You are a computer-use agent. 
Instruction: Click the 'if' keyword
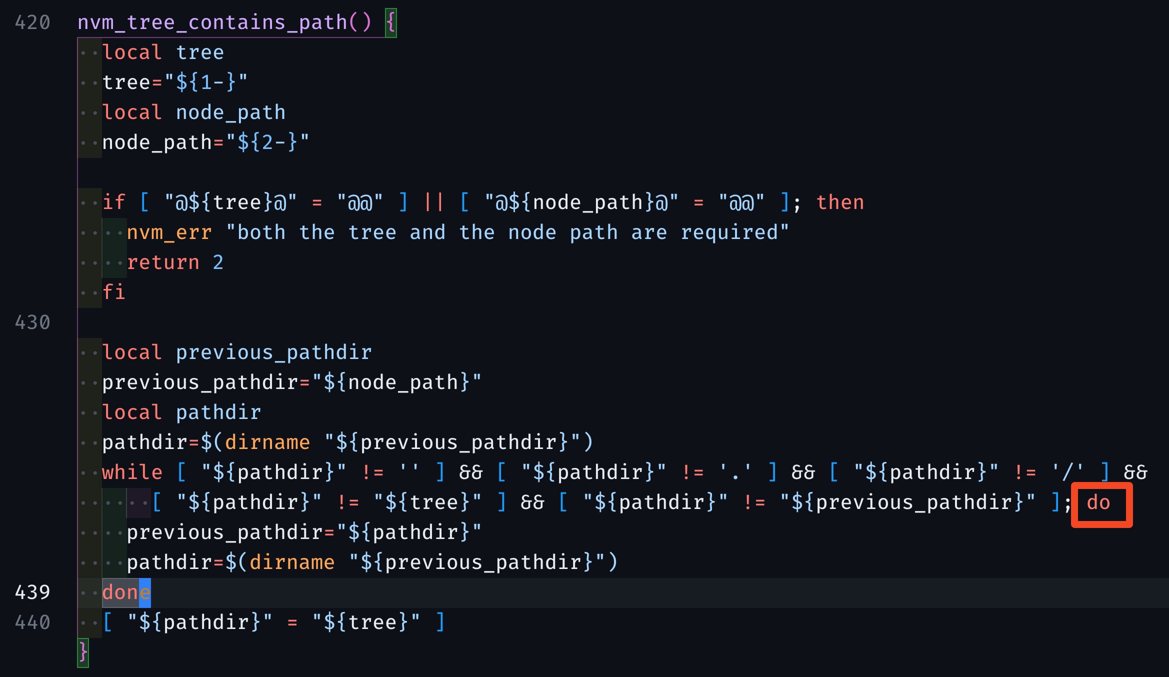[113, 202]
